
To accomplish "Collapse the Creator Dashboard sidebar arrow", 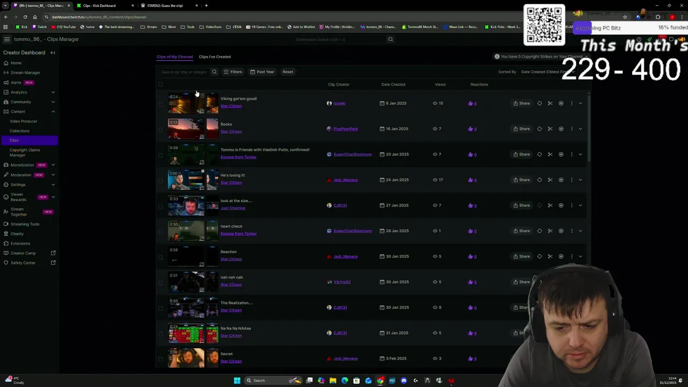I will (x=53, y=53).
